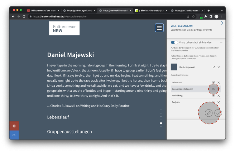Screen dimensions: 235x152
Task: Edit the Lebenslauf accordion entry
Action: [x=214, y=82]
